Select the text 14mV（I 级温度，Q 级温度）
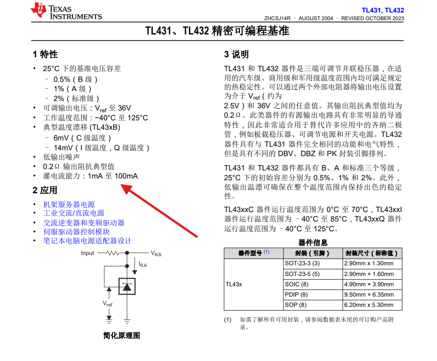 (x=102, y=148)
